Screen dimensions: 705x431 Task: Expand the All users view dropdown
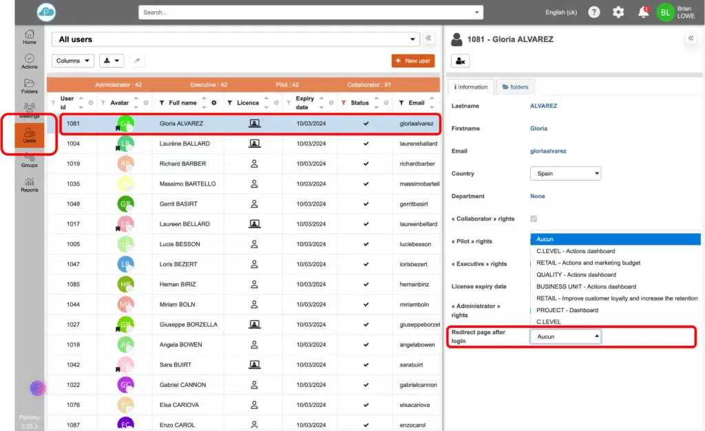point(235,40)
